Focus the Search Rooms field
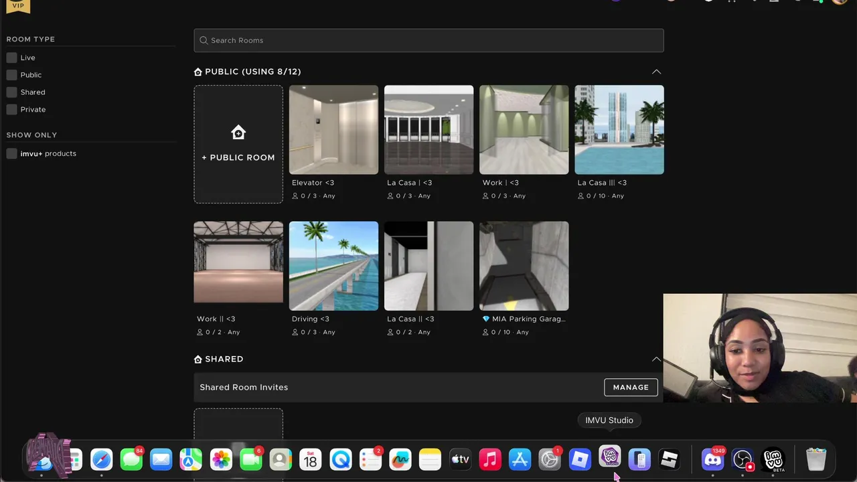 tap(428, 40)
